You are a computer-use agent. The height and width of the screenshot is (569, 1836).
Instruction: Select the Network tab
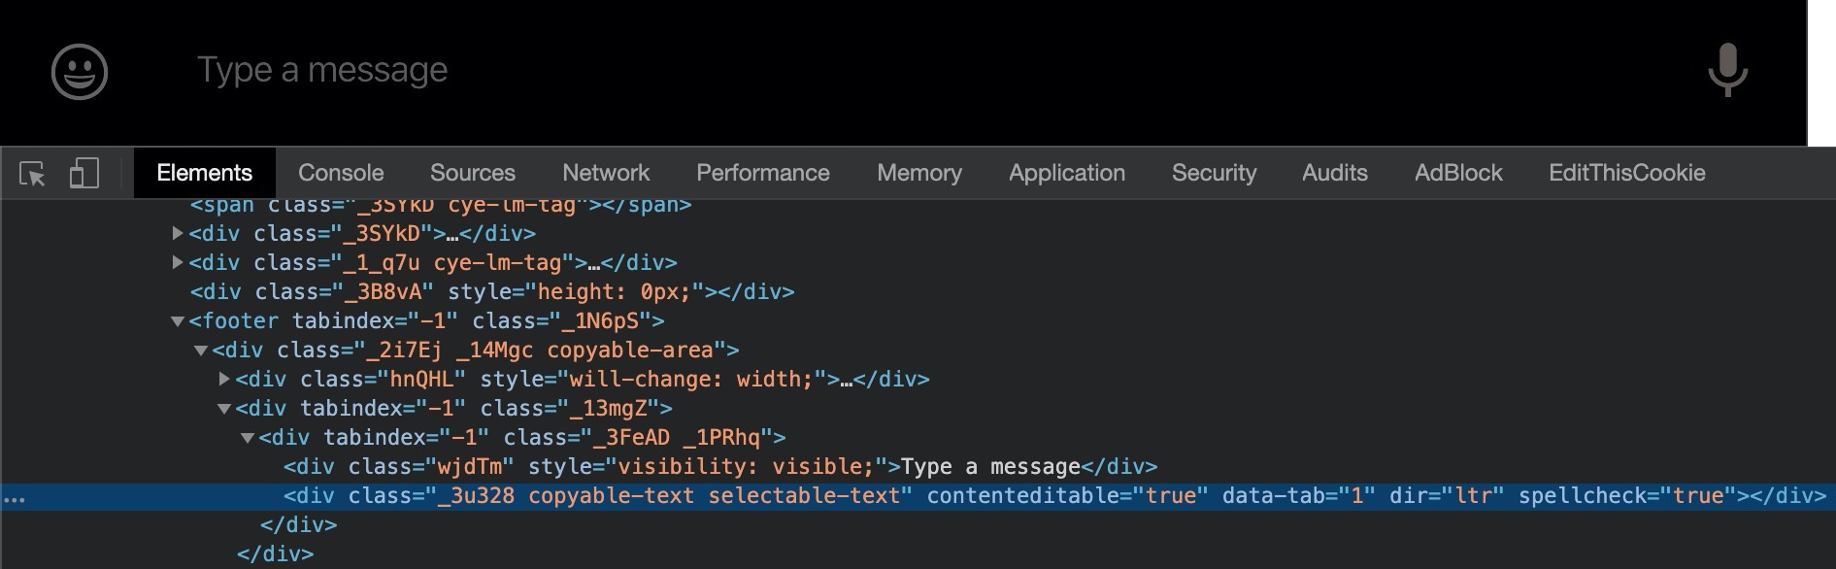coord(606,174)
